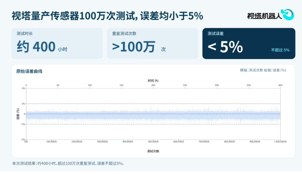The image size is (302, 174).
Task: Click the 误差 (%) vertical axis title
Action: [18, 114]
